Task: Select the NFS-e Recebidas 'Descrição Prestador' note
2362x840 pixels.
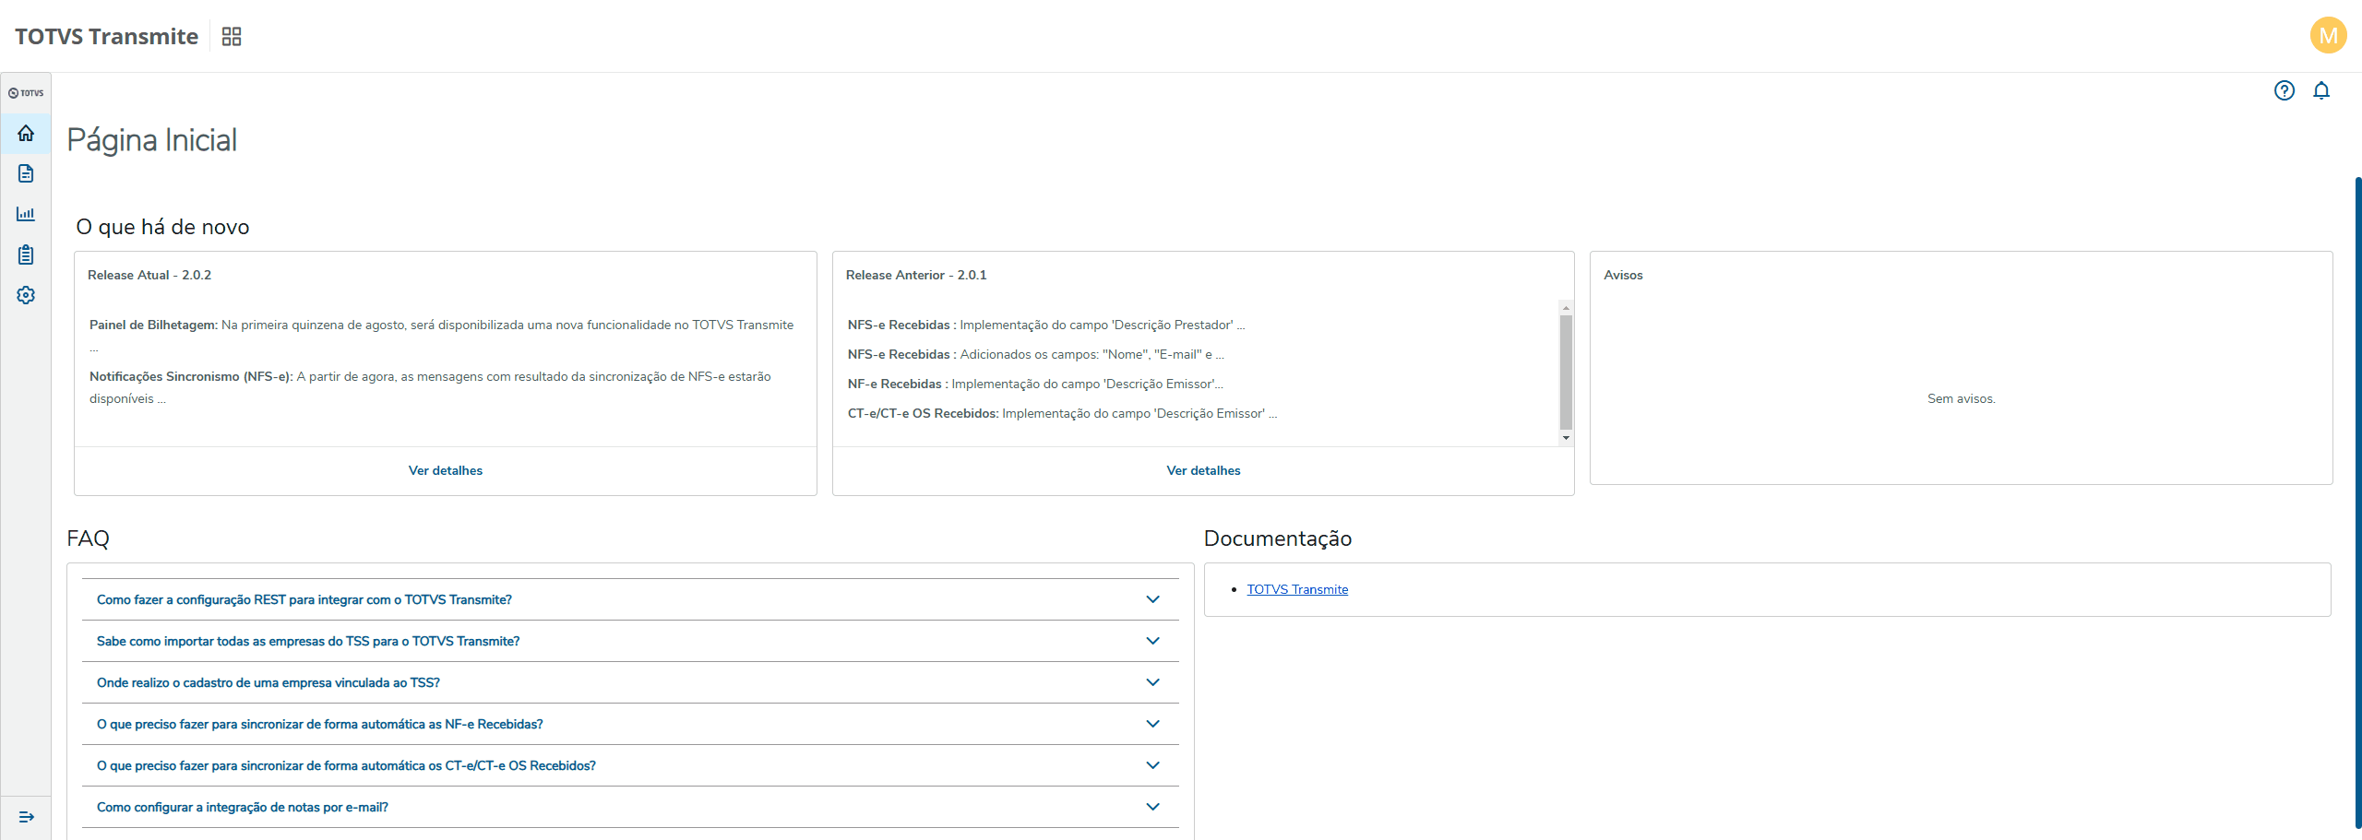Action: point(1046,325)
